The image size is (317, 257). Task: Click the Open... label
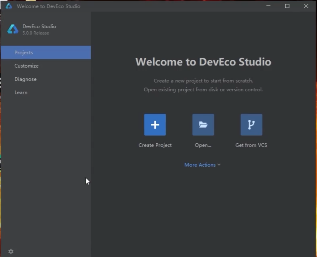coord(203,145)
